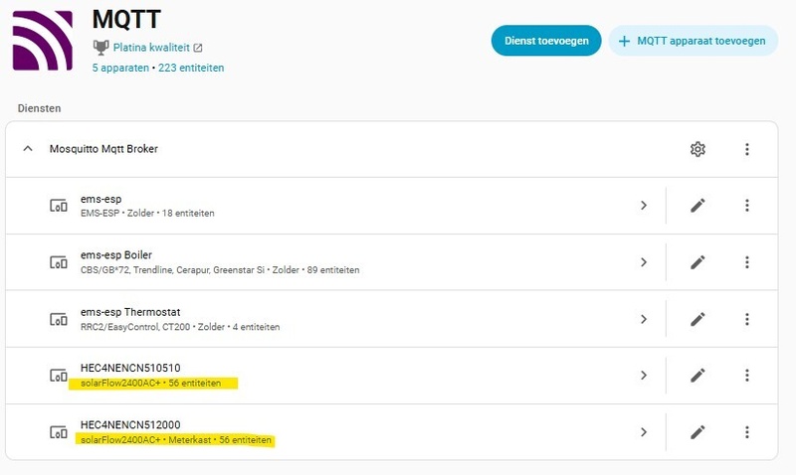796x475 pixels.
Task: Edit the ems-esp device with pencil
Action: point(697,206)
